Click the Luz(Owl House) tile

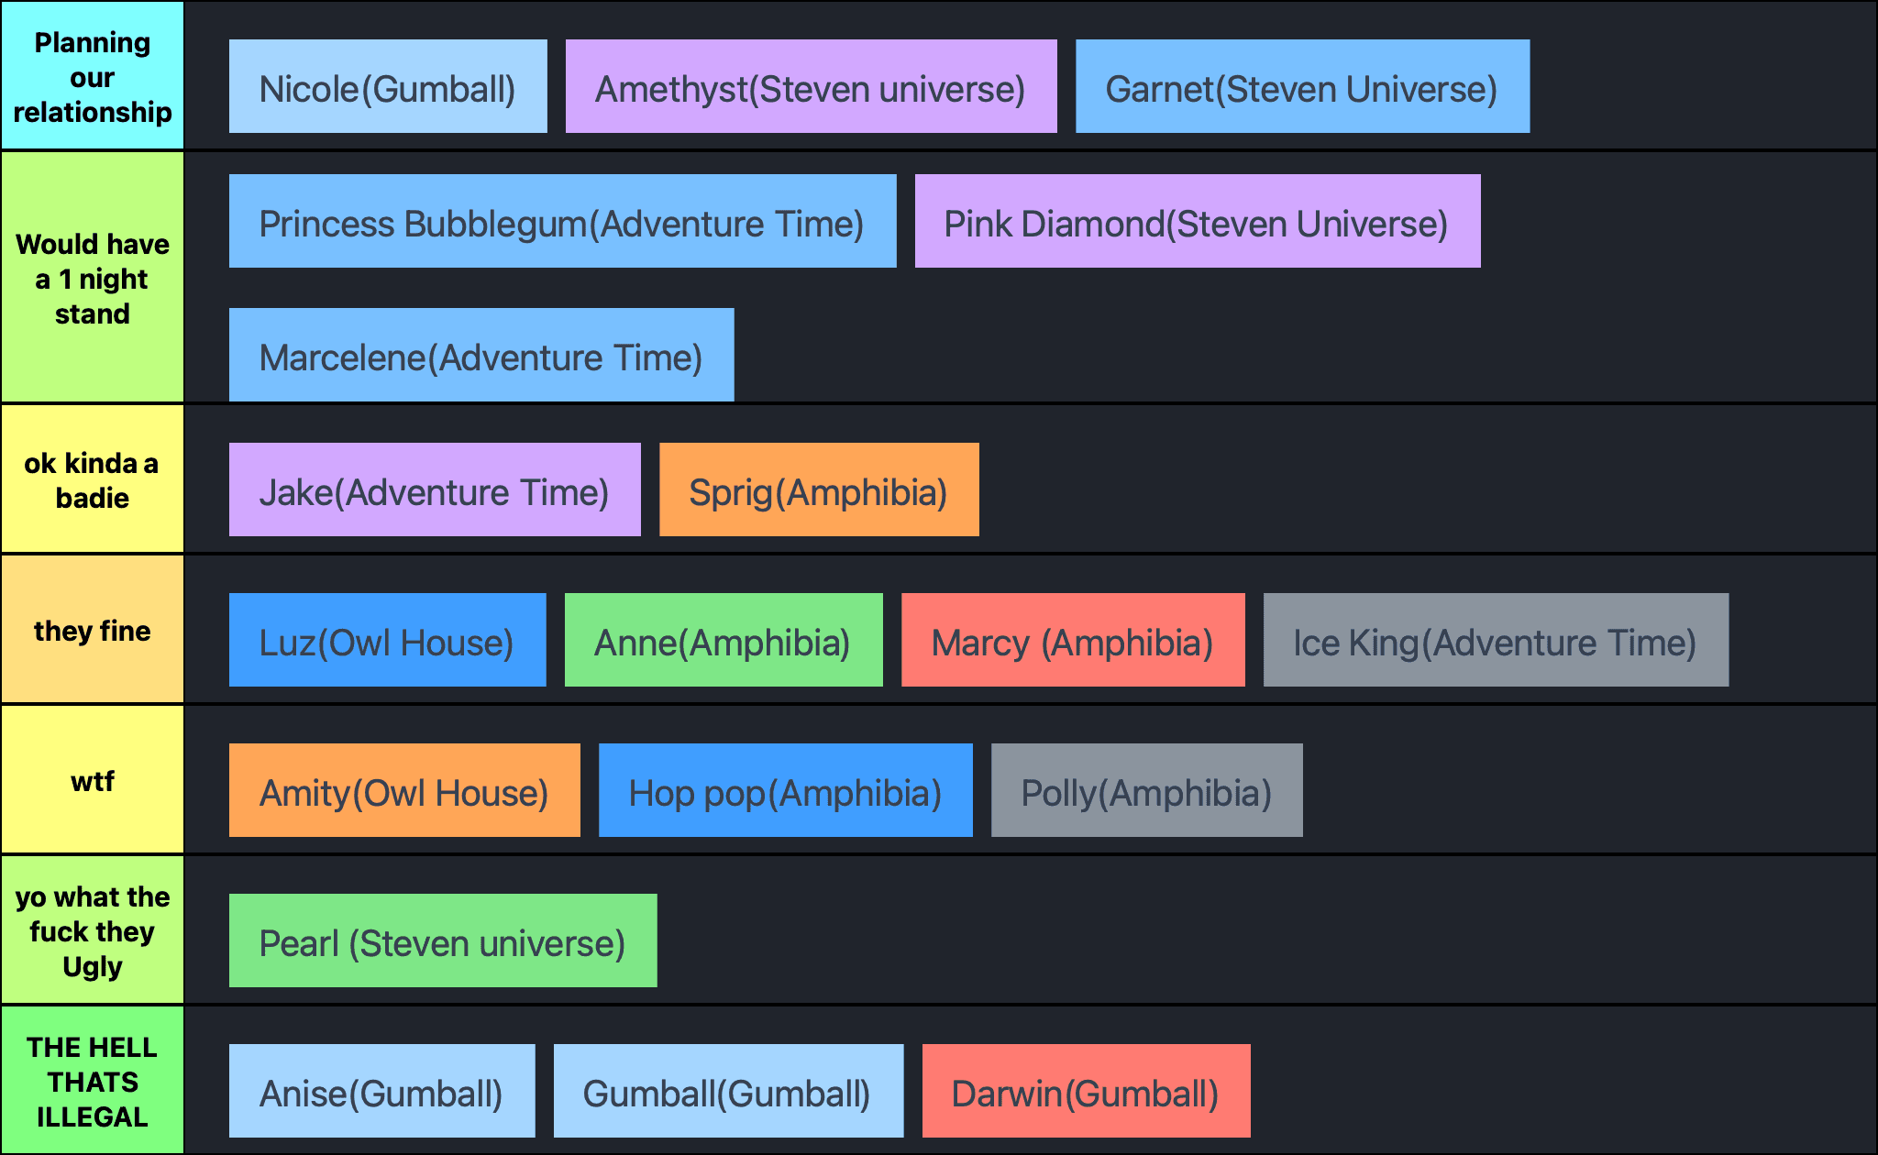click(x=387, y=640)
